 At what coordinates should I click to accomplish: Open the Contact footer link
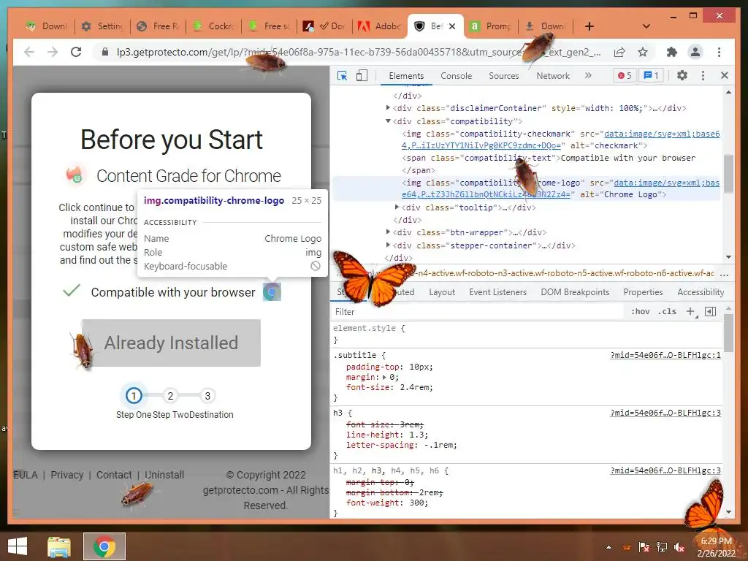114,475
